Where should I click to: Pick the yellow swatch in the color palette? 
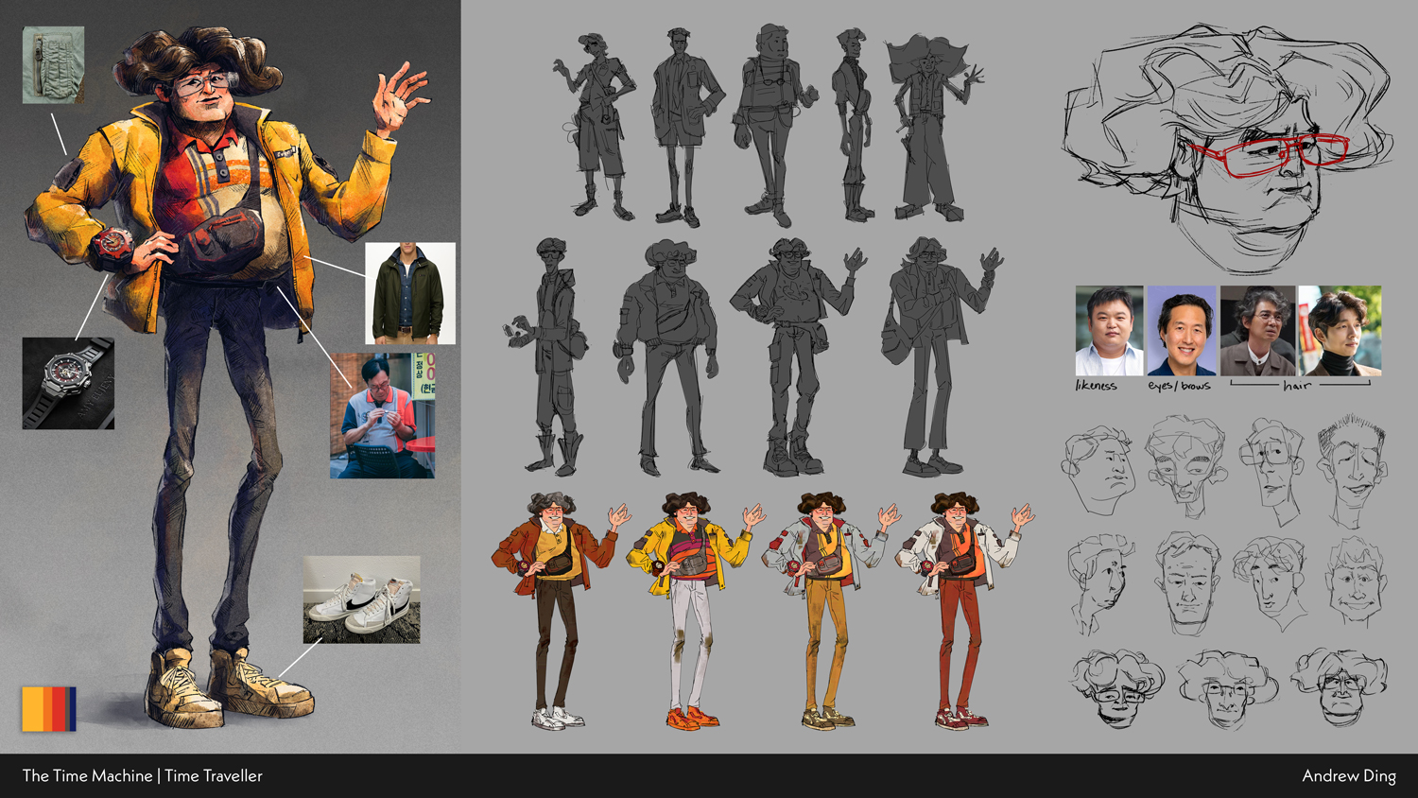[32, 709]
